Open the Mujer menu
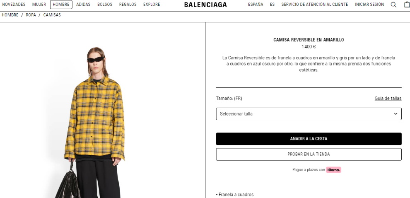The width and height of the screenshot is (410, 198). 39,5
